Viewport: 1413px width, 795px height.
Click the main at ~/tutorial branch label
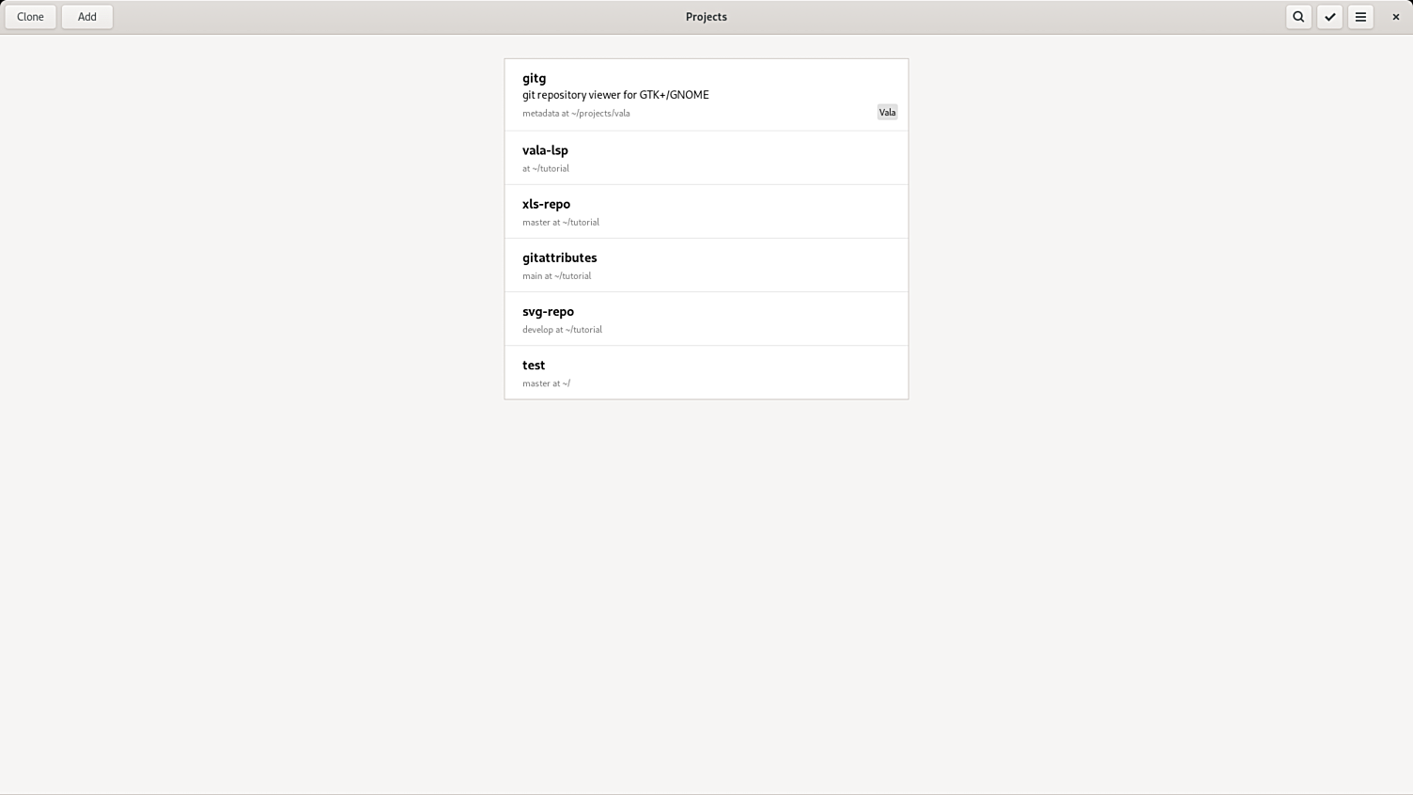pos(556,276)
